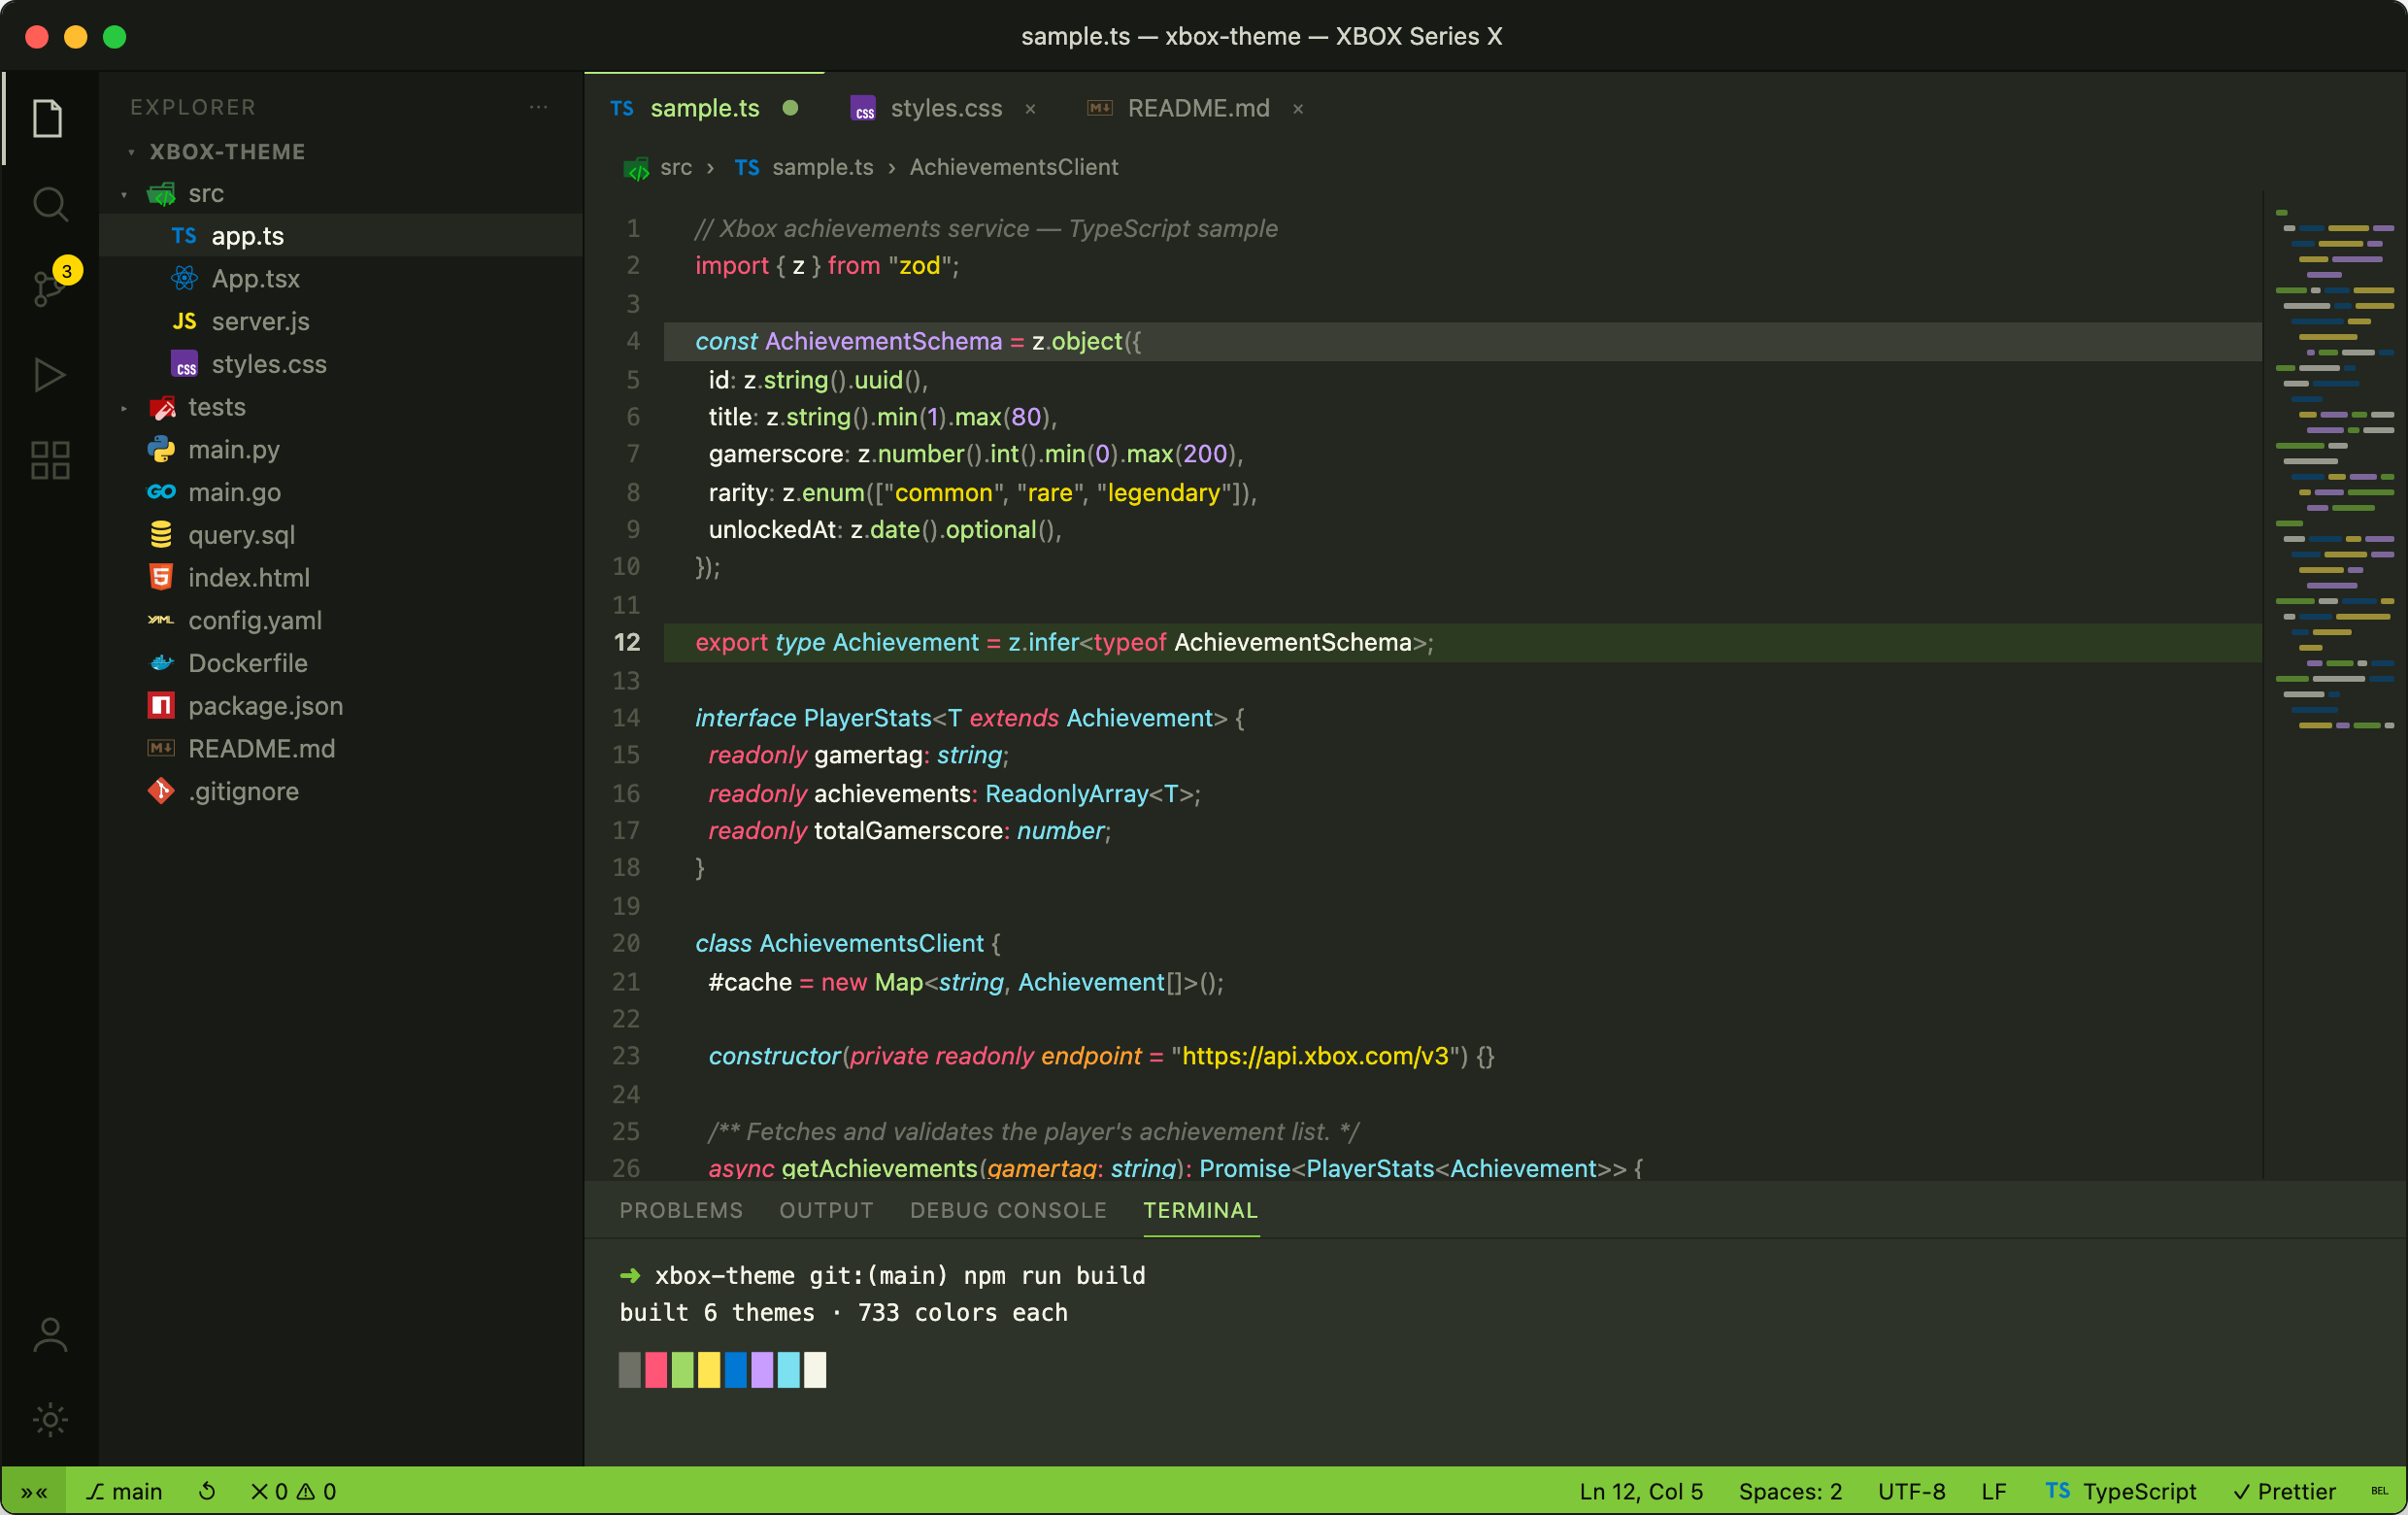Viewport: 2408px width, 1515px height.
Task: Open the DEBUG CONSOLE panel tab
Action: pyautogui.click(x=1008, y=1210)
